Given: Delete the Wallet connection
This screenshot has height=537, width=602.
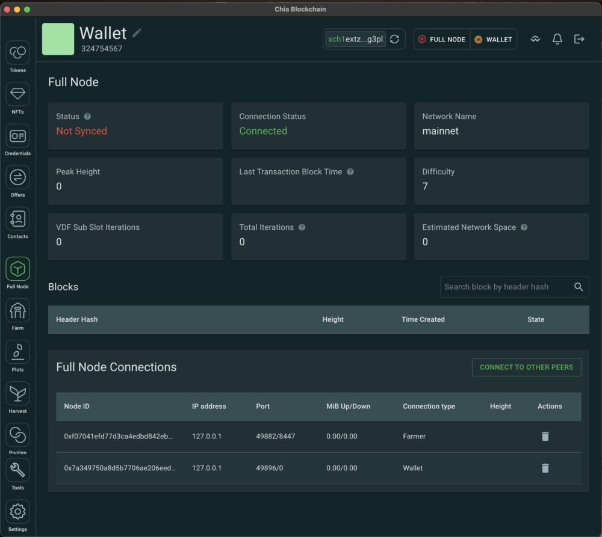Looking at the screenshot, I should tap(545, 468).
